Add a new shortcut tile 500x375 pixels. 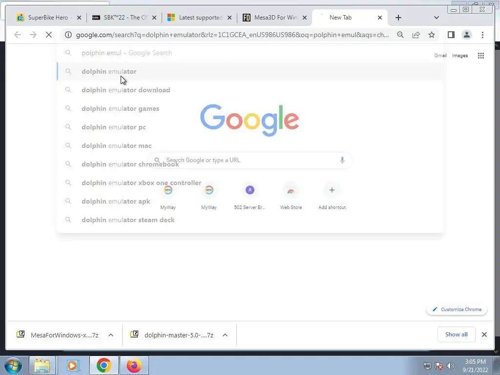tap(332, 195)
